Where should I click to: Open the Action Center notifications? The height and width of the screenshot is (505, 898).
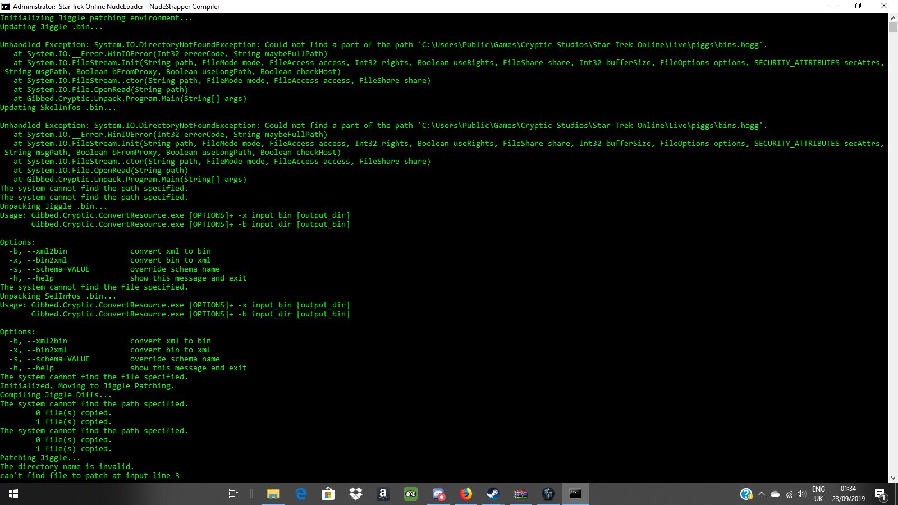(880, 494)
